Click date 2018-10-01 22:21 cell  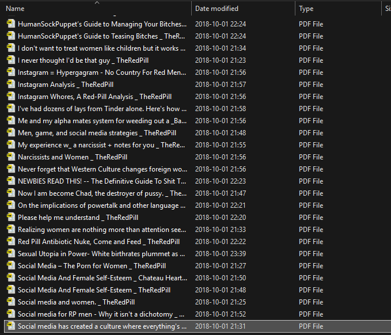(221, 205)
